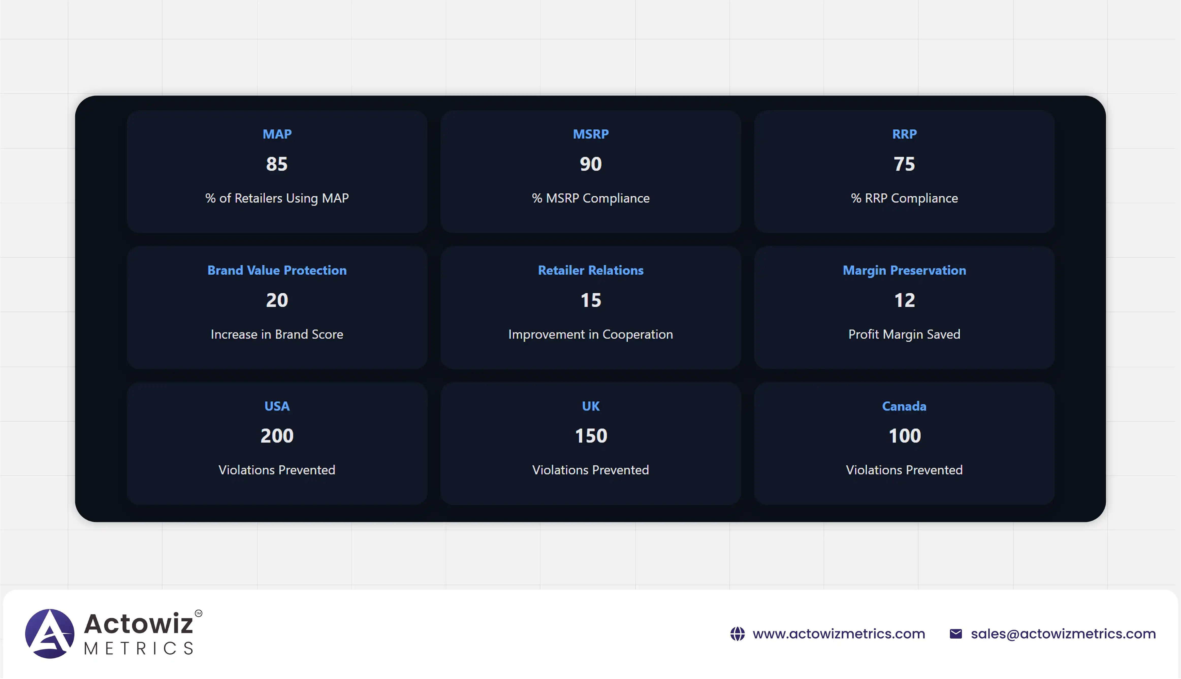
Task: Select the value 85 in MAP card
Action: (x=277, y=164)
